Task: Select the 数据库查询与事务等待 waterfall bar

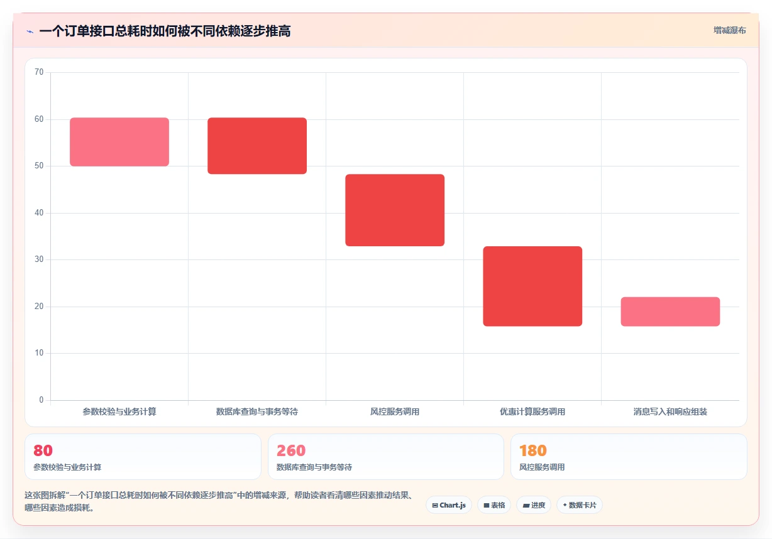Action: 257,146
